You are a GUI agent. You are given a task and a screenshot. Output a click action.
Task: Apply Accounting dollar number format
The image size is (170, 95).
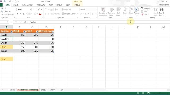click(81, 14)
